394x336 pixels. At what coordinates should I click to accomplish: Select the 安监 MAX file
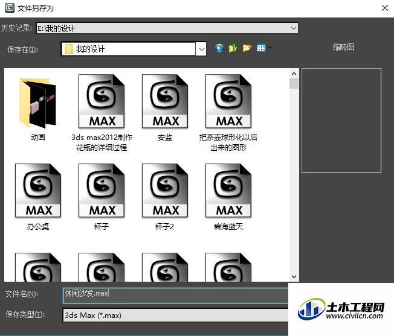click(x=165, y=108)
